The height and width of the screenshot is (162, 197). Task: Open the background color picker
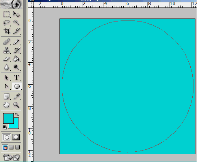[16, 126]
